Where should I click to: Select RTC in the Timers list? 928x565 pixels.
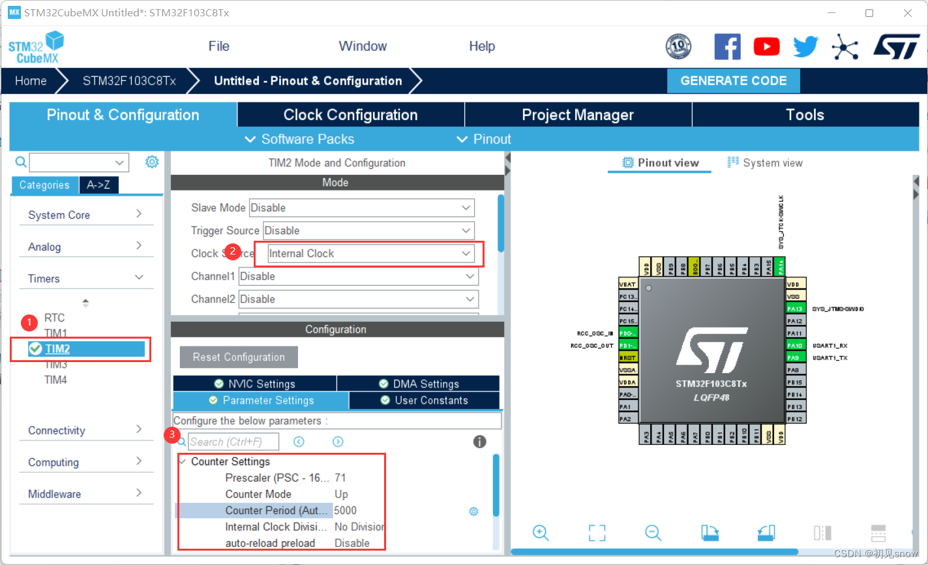point(55,318)
